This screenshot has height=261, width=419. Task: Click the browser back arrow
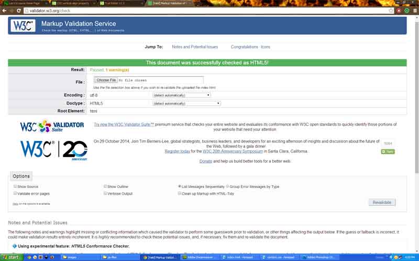coord(4,10)
